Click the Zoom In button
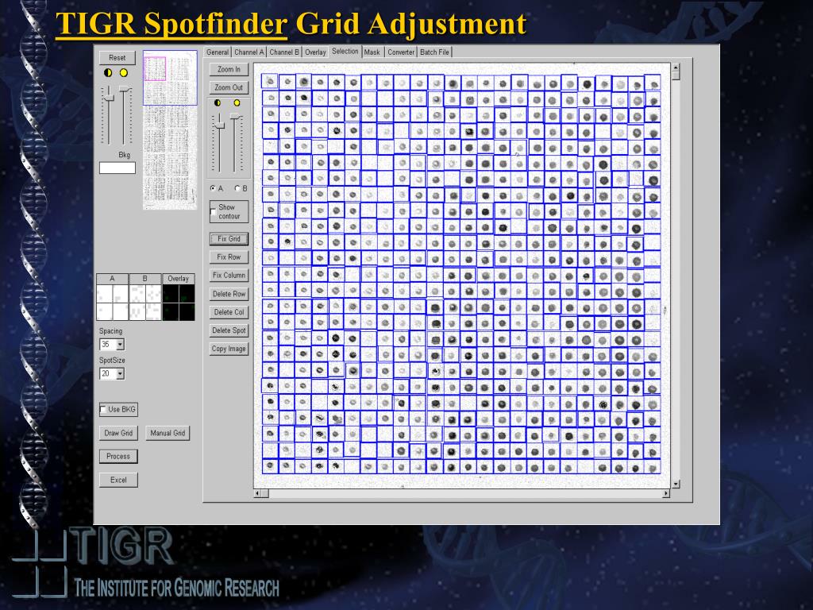 point(229,70)
